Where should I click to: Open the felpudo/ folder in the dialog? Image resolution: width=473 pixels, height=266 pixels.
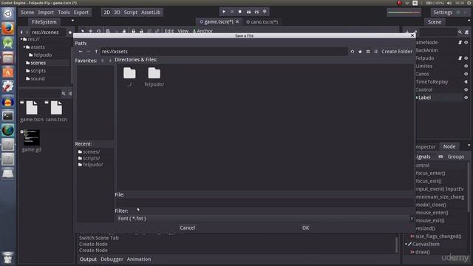pyautogui.click(x=154, y=77)
